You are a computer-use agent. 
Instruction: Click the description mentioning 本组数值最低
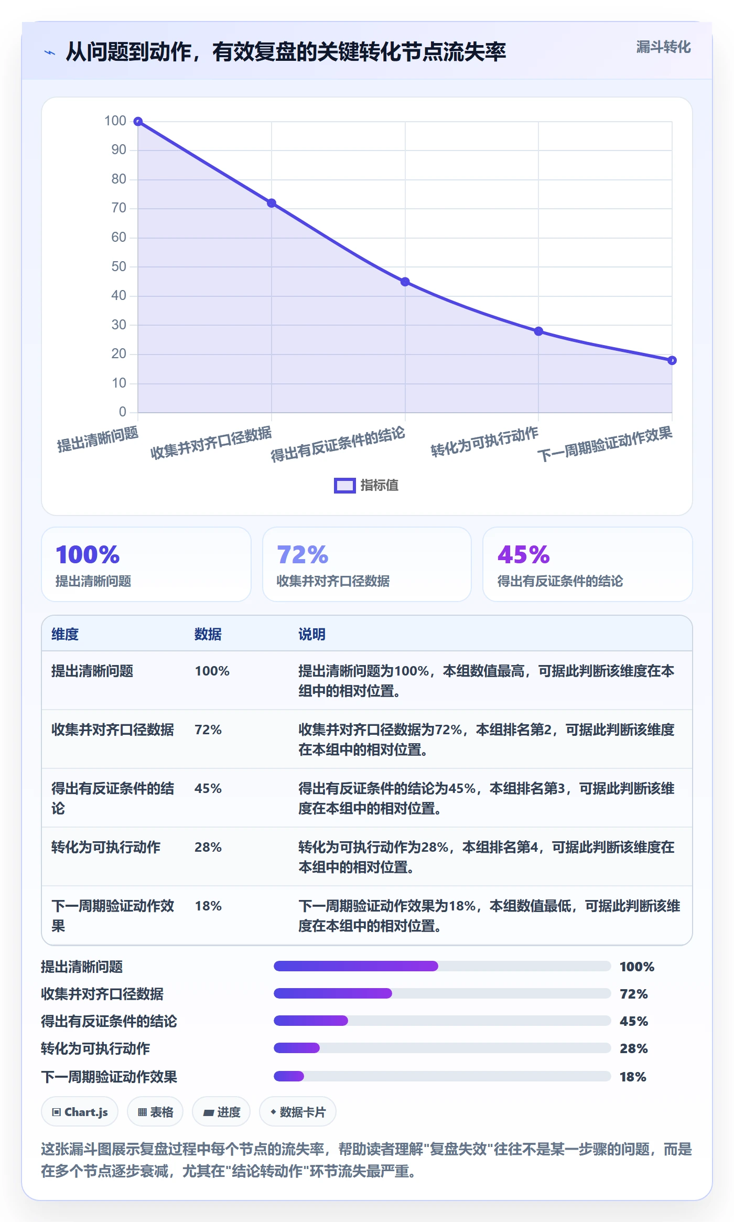point(489,916)
